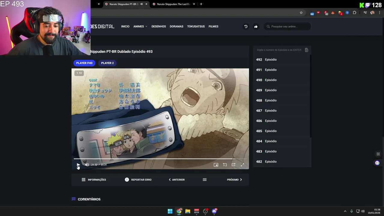Open Episódio 485

[281, 131]
